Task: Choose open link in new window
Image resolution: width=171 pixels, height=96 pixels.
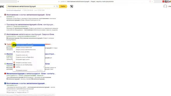Action: (x=29, y=47)
